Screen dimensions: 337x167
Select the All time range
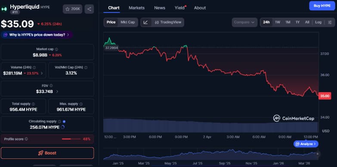click(x=307, y=22)
